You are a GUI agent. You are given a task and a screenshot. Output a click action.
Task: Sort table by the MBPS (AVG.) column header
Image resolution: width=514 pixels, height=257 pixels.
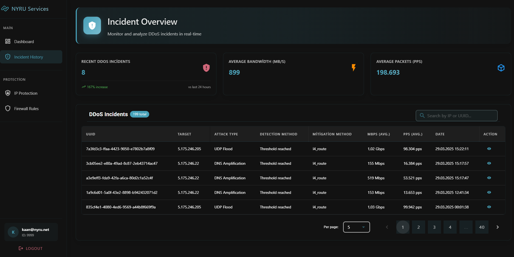379,134
